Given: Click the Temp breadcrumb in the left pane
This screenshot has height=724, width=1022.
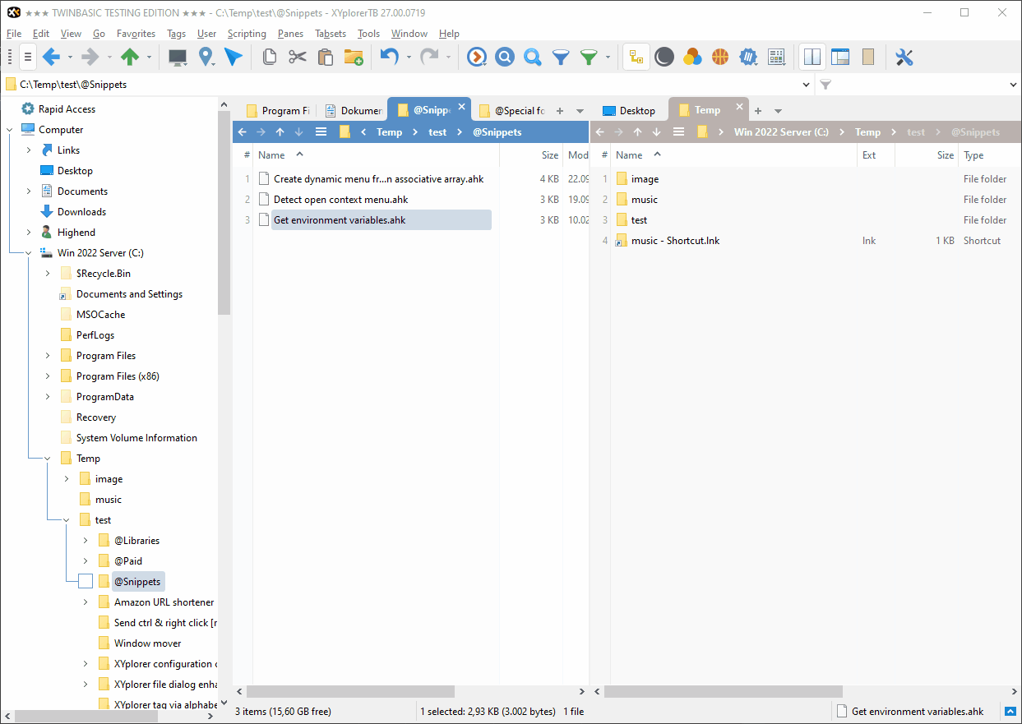Looking at the screenshot, I should (389, 132).
